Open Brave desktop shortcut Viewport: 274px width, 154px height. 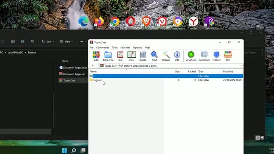pyautogui.click(x=146, y=23)
